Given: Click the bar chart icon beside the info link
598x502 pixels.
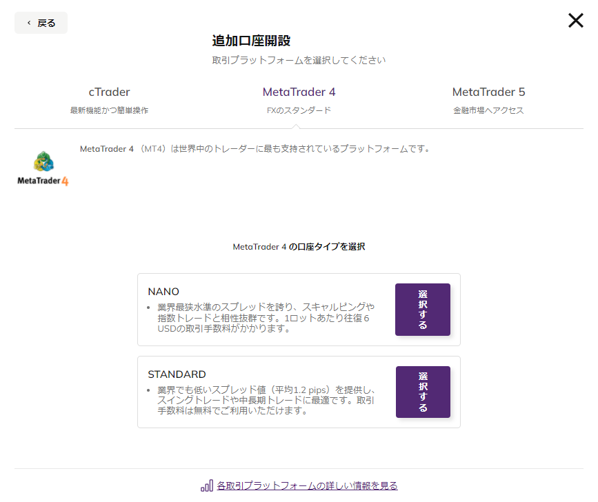Looking at the screenshot, I should point(207,486).
